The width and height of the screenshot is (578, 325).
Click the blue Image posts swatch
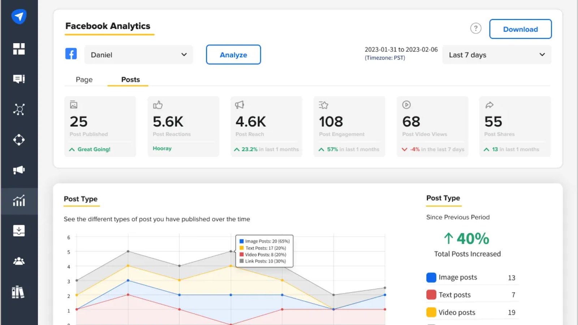(431, 277)
